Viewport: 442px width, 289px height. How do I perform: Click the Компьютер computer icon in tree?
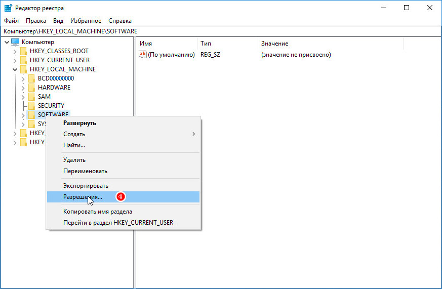click(x=15, y=42)
